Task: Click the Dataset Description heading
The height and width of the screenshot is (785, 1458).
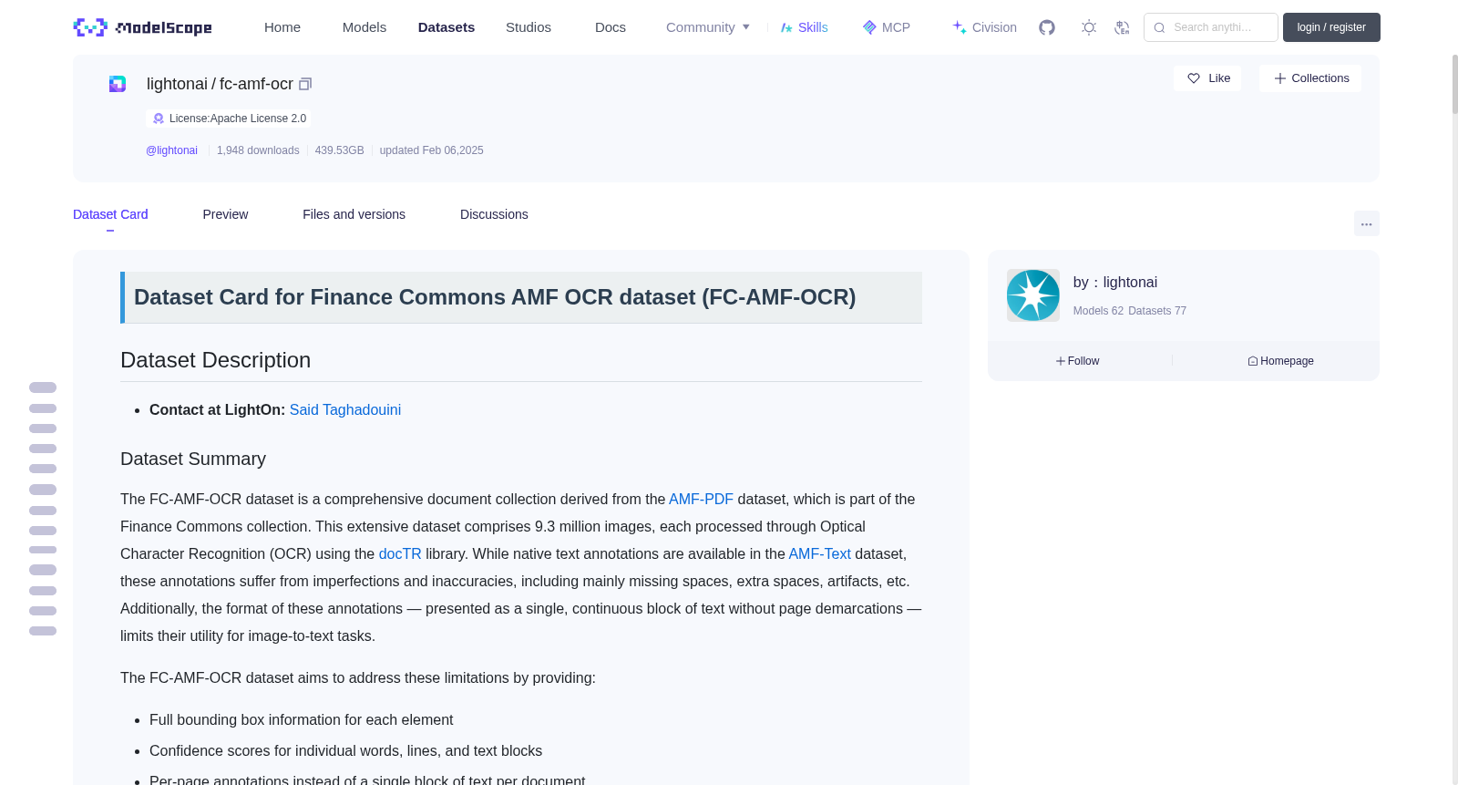Action: 215,360
